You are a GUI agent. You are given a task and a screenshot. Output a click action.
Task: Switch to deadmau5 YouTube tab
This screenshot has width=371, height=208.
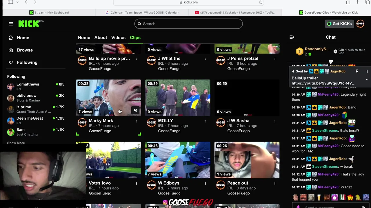coord(235,12)
